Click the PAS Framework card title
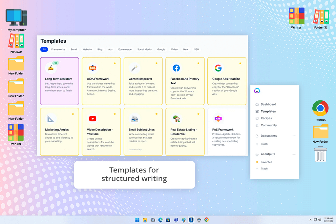The width and height of the screenshot is (336, 224). coord(223,130)
